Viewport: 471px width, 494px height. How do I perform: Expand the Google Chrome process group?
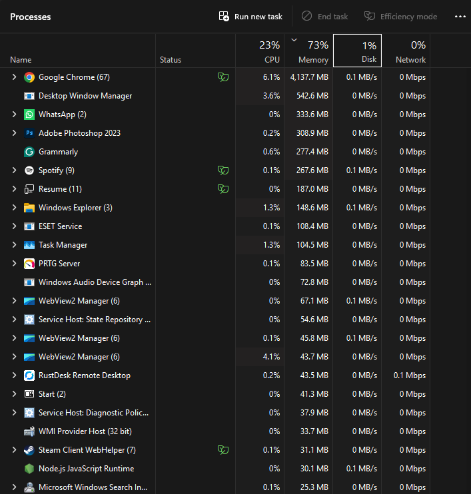[x=14, y=77]
